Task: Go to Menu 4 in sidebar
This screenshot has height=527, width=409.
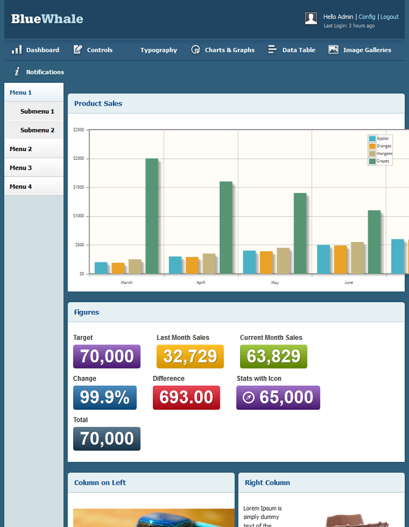Action: tap(21, 186)
